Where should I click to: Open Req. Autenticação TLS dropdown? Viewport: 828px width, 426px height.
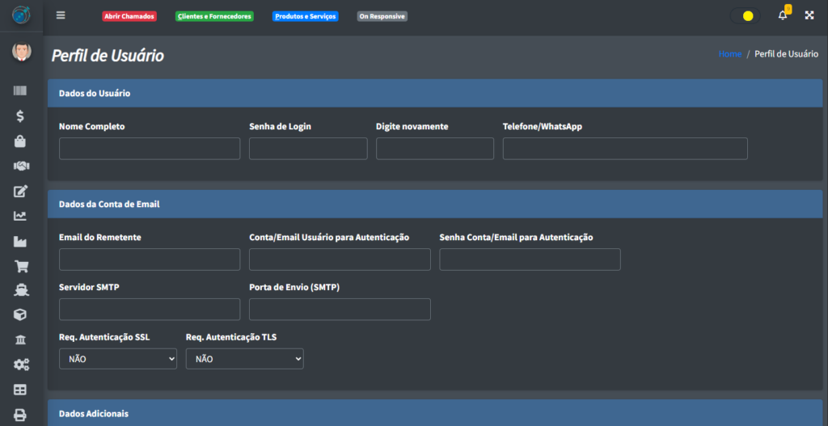pyautogui.click(x=244, y=359)
